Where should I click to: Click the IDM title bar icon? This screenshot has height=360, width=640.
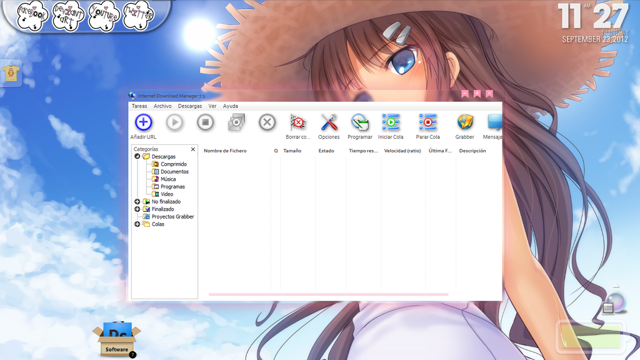(x=132, y=96)
